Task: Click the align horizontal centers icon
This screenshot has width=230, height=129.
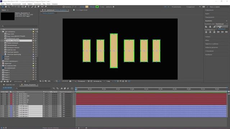Action: point(210,27)
